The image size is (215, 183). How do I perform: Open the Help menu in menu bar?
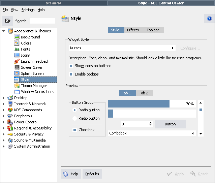coord(41,10)
